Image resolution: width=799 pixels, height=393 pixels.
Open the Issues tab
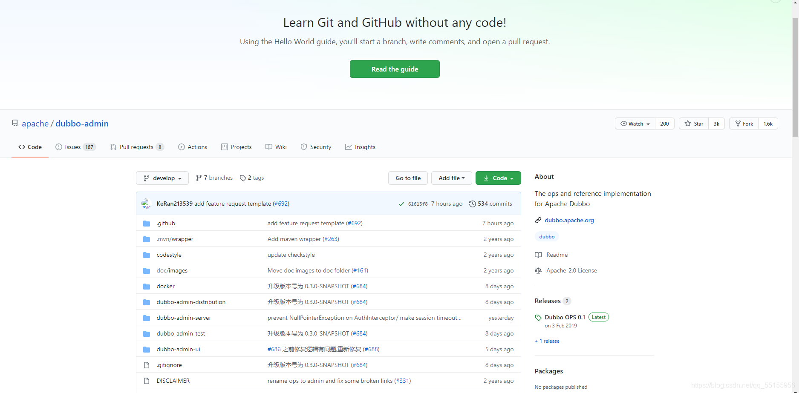75,147
